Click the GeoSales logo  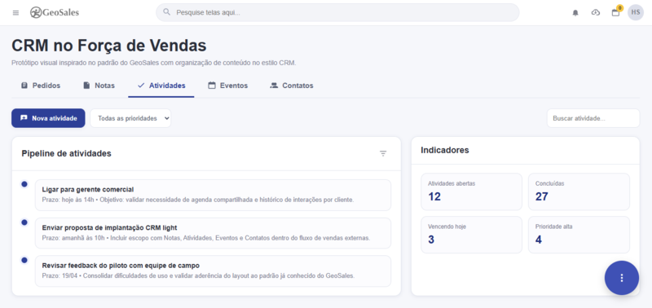tap(55, 12)
